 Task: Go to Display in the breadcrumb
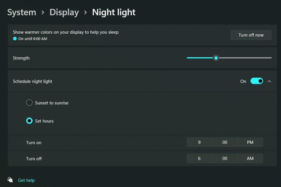[x=64, y=12]
